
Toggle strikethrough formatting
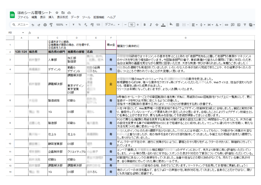(157, 25)
